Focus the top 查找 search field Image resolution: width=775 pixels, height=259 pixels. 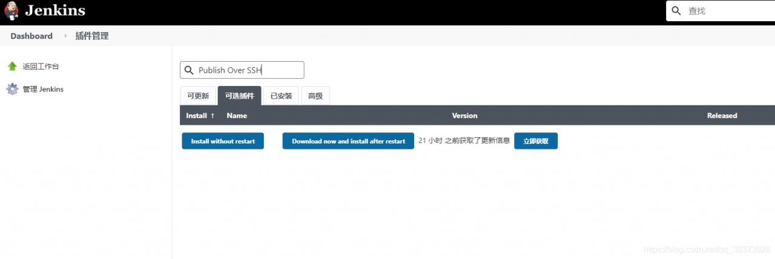(721, 11)
